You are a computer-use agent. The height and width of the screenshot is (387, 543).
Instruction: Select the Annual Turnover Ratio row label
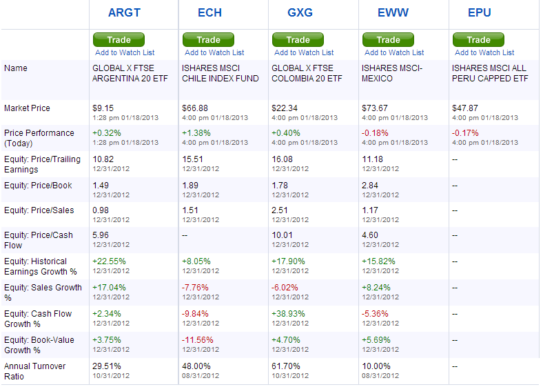coord(34,371)
